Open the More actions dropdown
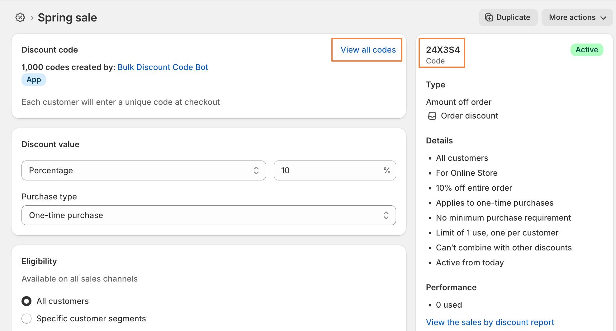The width and height of the screenshot is (616, 331). 577,17
